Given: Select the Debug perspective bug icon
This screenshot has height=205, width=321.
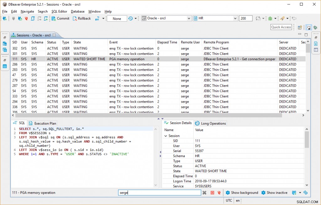Looking at the screenshot, I should point(315,28).
